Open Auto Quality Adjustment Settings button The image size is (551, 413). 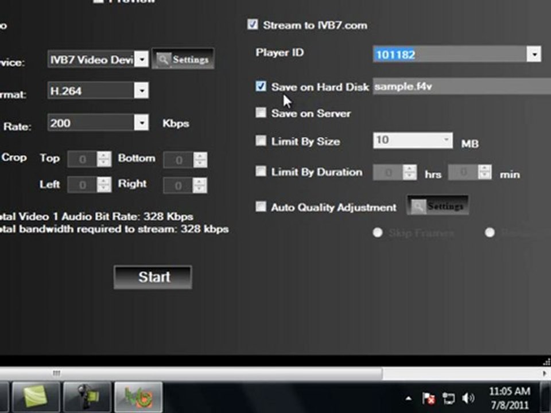[437, 205]
